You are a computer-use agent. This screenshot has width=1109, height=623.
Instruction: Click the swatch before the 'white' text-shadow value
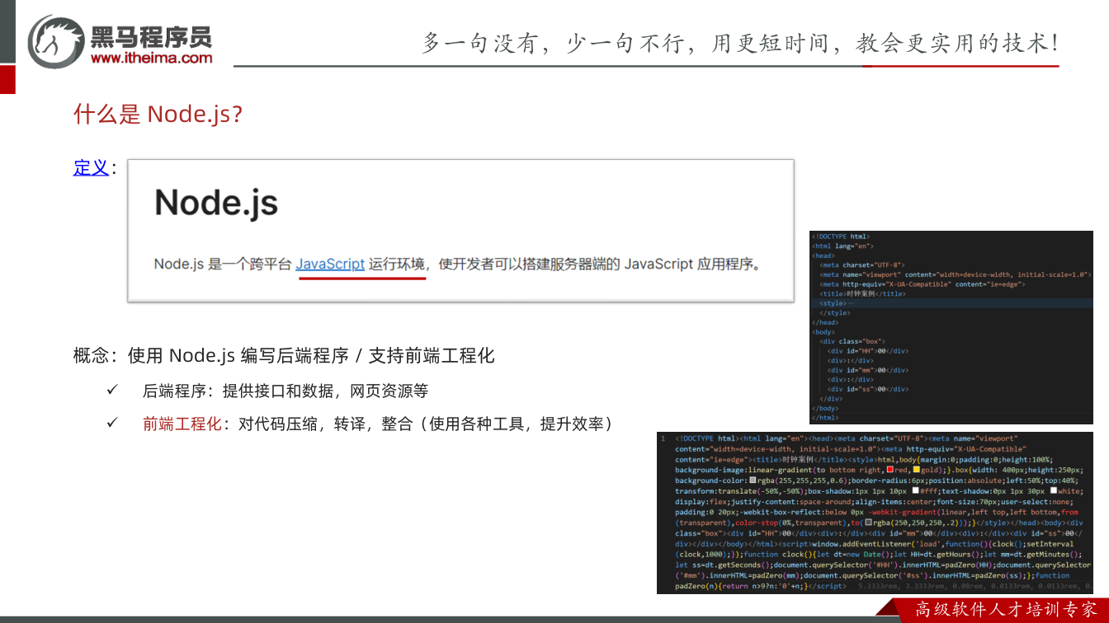[1053, 491]
